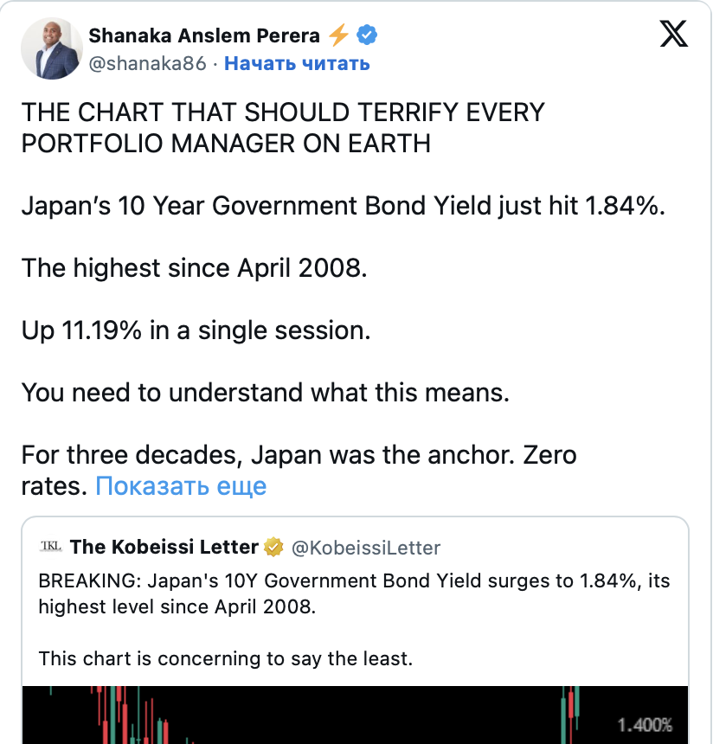Click the gold verified badge
Screen dimensions: 713x744
[x=274, y=547]
